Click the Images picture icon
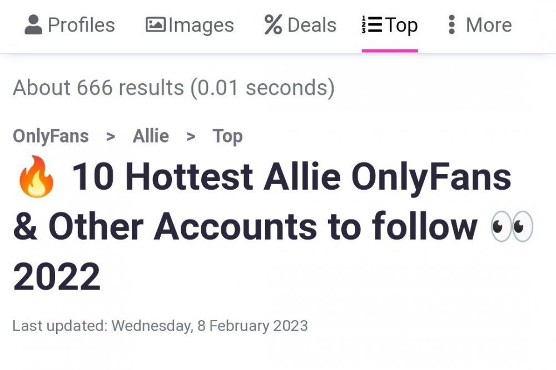Image resolution: width=556 pixels, height=370 pixels. [x=156, y=25]
